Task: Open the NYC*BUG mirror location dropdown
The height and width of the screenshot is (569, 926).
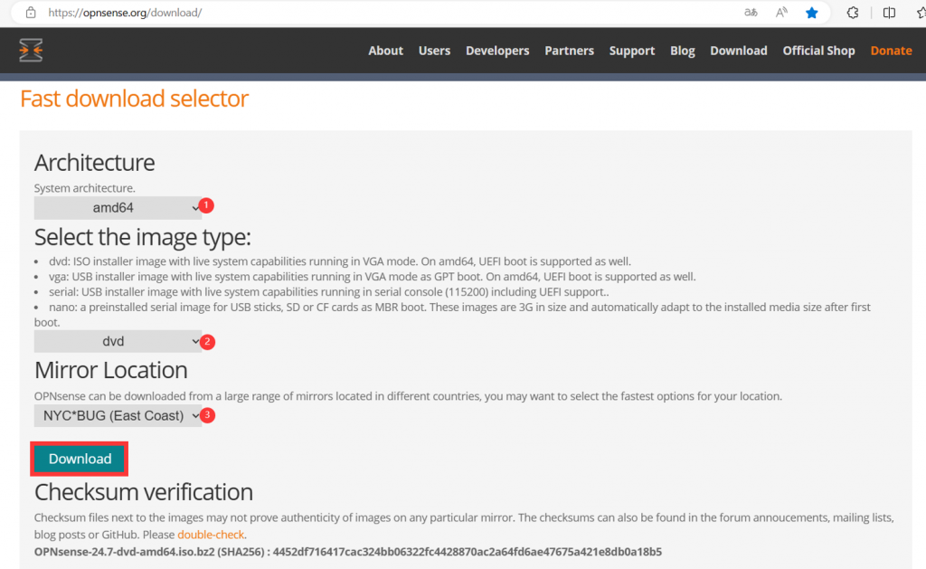Action: pyautogui.click(x=118, y=416)
